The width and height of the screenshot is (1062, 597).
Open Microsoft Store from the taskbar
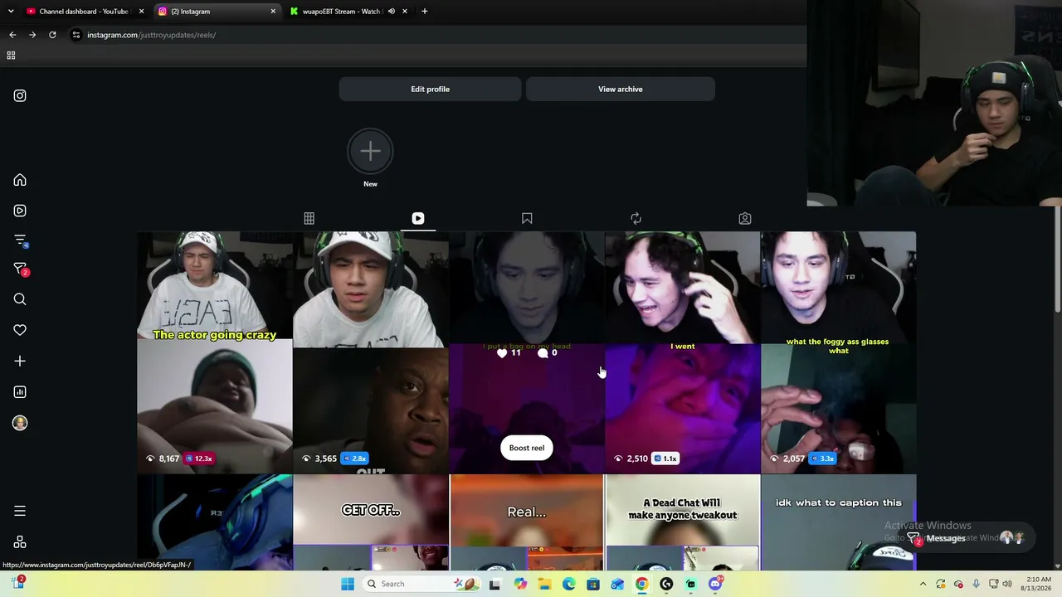[593, 584]
